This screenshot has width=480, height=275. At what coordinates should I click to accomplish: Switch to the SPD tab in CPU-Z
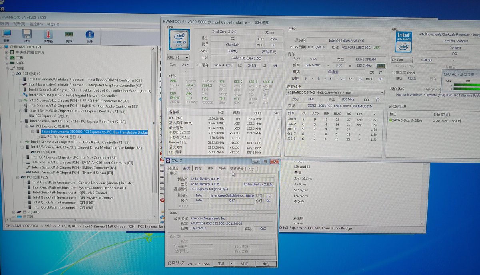click(x=210, y=169)
